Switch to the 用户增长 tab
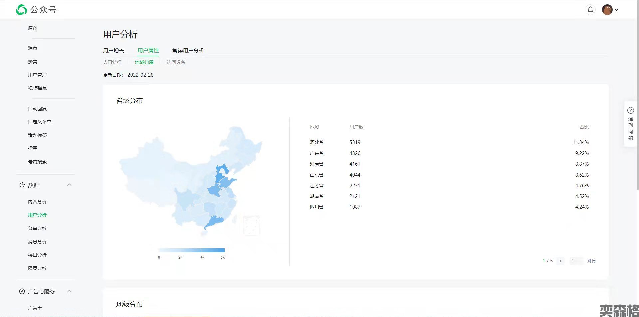639x317 pixels. pos(113,50)
